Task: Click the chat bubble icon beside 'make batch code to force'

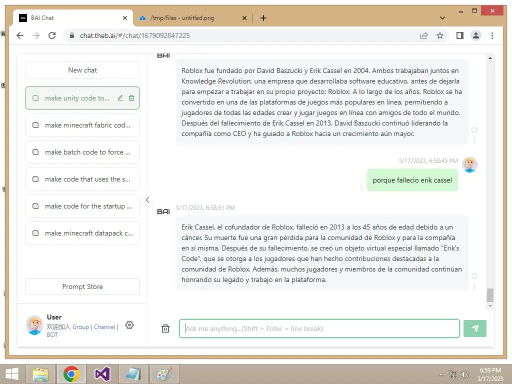Action: click(x=35, y=152)
